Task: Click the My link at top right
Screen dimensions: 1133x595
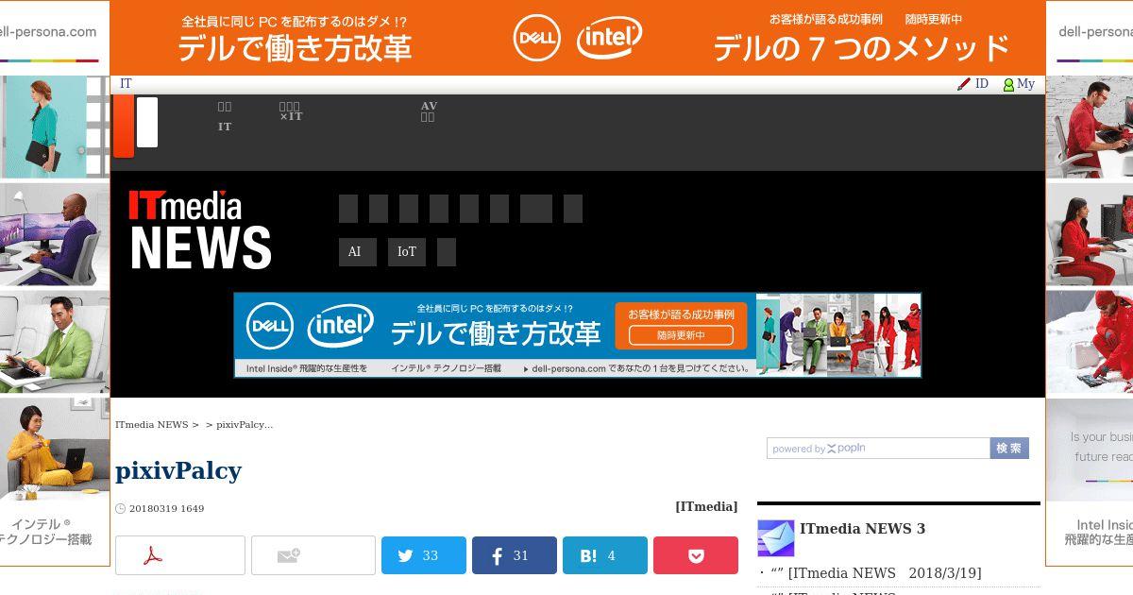Action: [x=1025, y=84]
